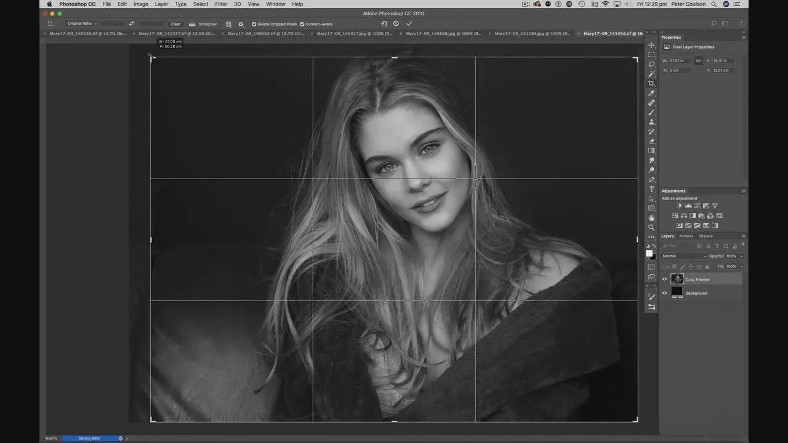Image resolution: width=788 pixels, height=443 pixels.
Task: Open the Original Ratio preset dropdown
Action: point(82,24)
